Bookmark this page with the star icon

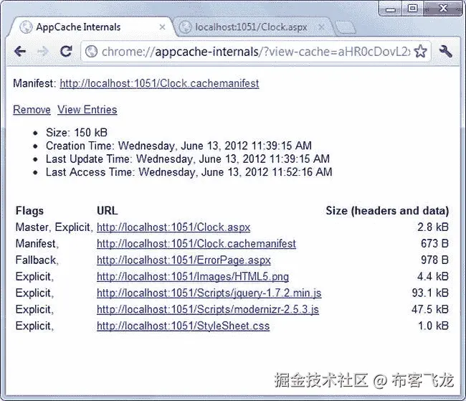coord(420,51)
